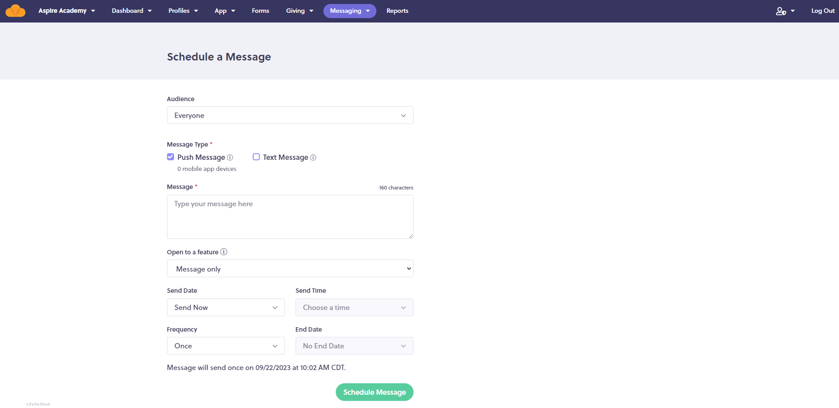This screenshot has height=408, width=839.
Task: Open the Giving menu
Action: coord(299,11)
